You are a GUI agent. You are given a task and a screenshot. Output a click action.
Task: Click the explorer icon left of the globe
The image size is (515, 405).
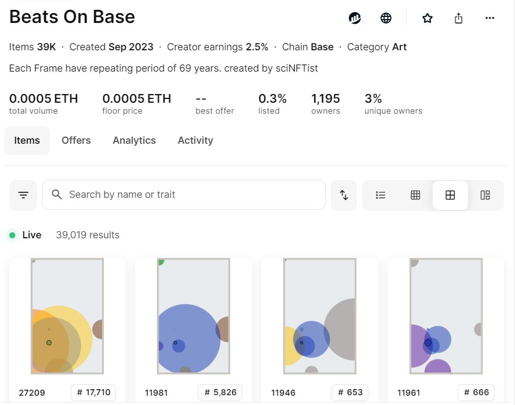(x=355, y=17)
